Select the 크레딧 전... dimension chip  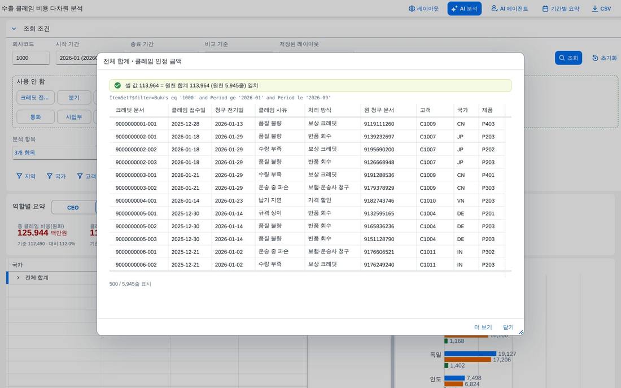tap(36, 98)
